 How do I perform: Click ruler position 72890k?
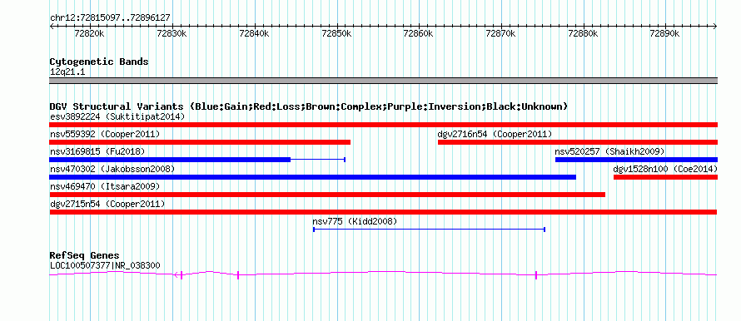click(x=665, y=33)
